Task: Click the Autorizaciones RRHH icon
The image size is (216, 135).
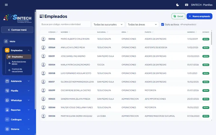Action: (x=9, y=63)
